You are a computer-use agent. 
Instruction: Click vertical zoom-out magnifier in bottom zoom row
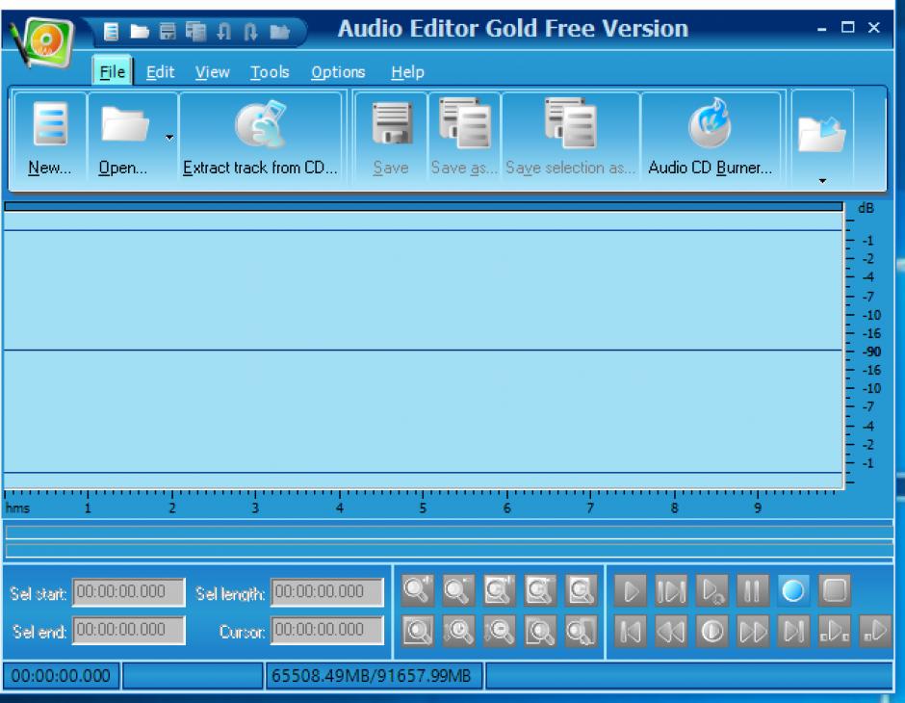click(x=500, y=631)
